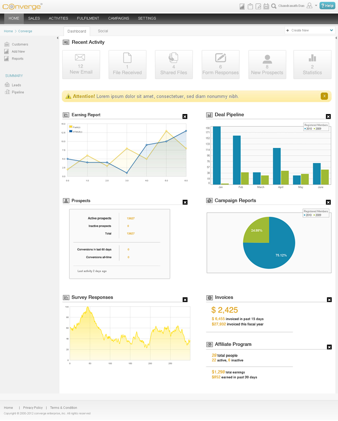The height and width of the screenshot is (421, 338).
Task: Close the Prospects widget
Action: [185, 202]
